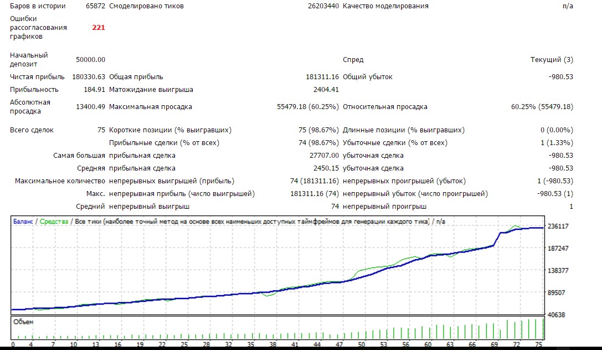Select the modeled ticks value 26203440
This screenshot has width=602, height=350.
323,6
